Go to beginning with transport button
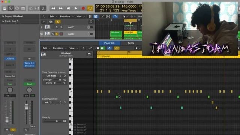The image size is (240, 135). pos(68,8)
